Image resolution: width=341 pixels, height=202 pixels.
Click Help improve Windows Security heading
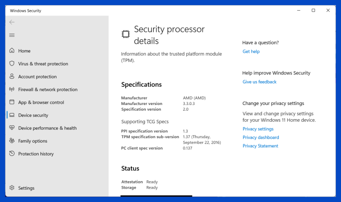point(276,73)
